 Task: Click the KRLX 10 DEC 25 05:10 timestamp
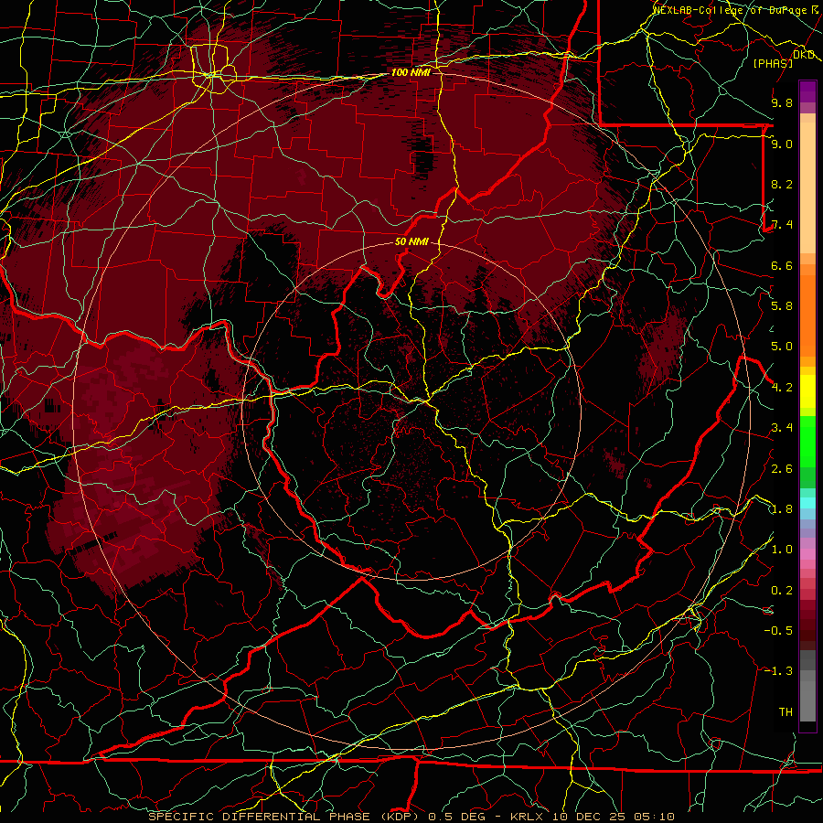tap(592, 817)
